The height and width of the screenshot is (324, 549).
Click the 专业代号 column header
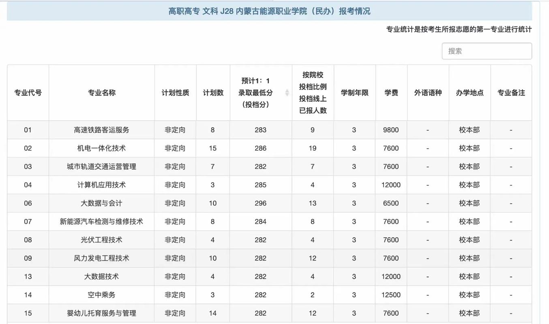point(28,93)
